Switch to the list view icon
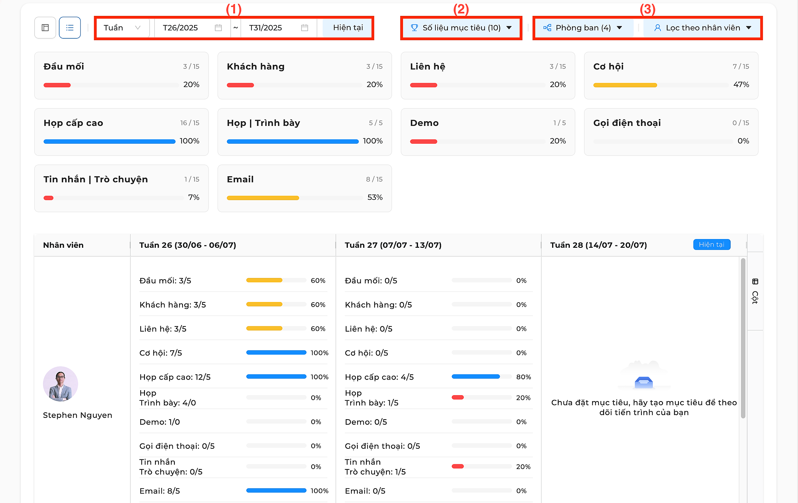 coord(70,27)
